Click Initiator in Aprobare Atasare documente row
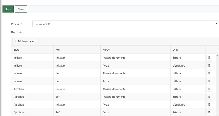This screenshot has width=219, height=116. point(60,89)
